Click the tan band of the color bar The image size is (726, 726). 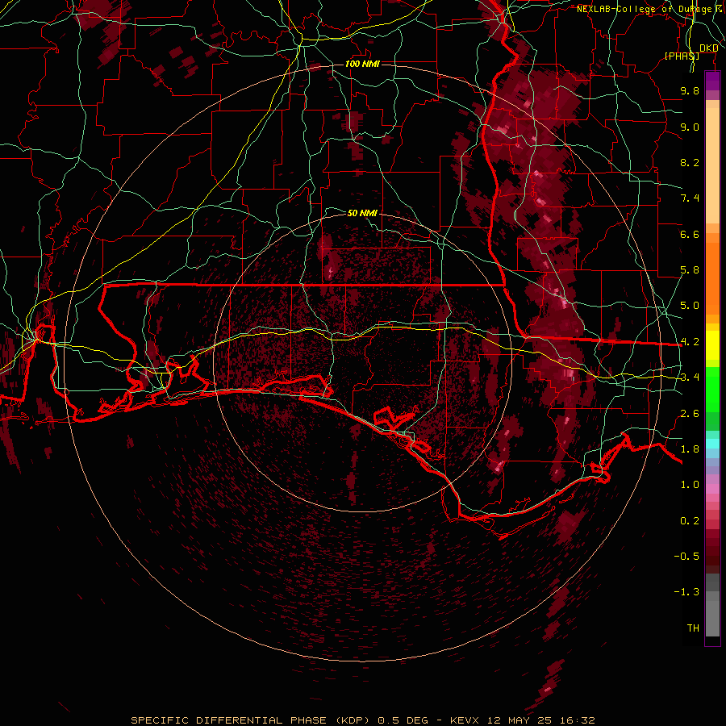[712, 165]
